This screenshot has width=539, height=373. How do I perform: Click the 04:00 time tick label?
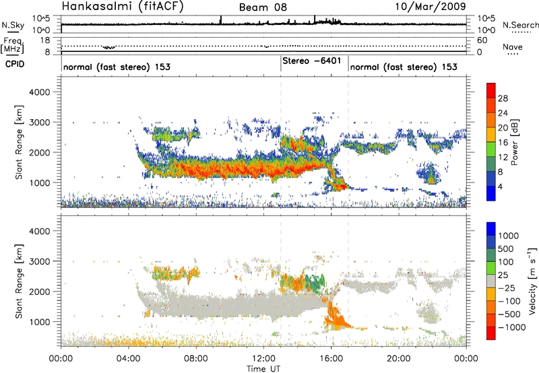tap(129, 359)
